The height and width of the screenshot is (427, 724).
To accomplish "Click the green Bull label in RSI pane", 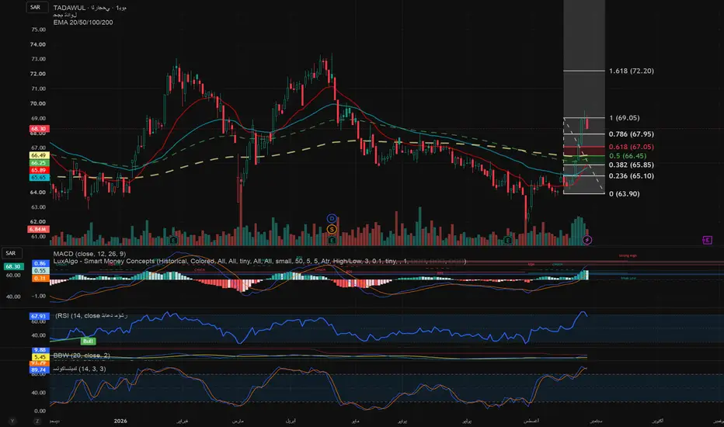I will 88,341.
